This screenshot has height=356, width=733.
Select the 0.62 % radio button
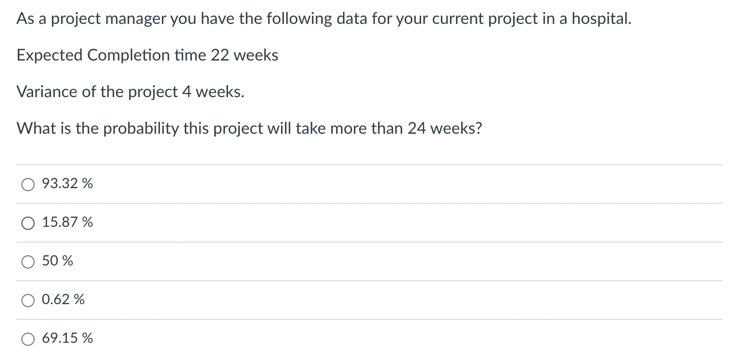click(x=28, y=300)
